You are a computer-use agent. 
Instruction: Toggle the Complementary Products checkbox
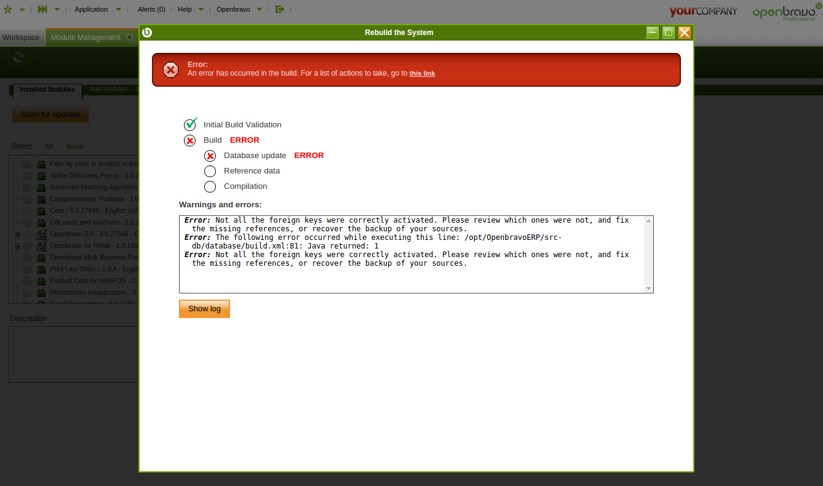tap(27, 199)
